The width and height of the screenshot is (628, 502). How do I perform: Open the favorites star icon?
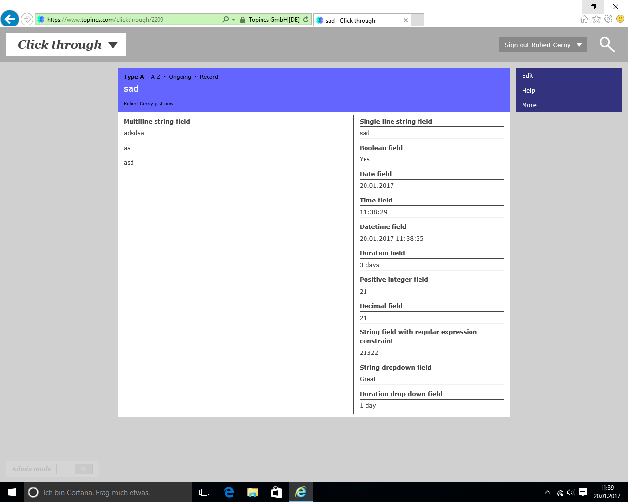(x=596, y=19)
